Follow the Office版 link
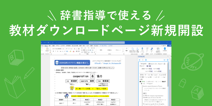This screenshot has width=212, height=106. pyautogui.click(x=97, y=63)
